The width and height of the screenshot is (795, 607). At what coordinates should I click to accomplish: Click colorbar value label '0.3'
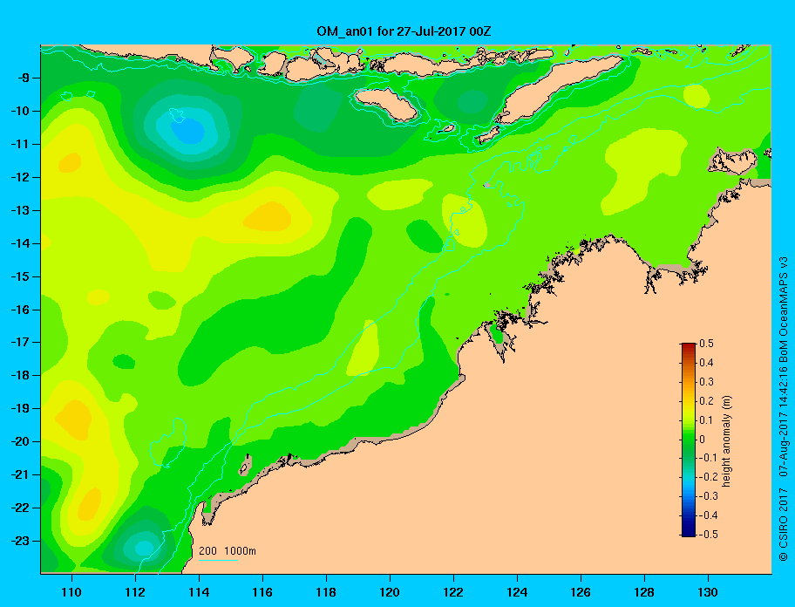[x=706, y=382]
